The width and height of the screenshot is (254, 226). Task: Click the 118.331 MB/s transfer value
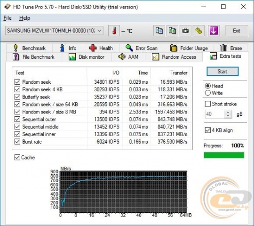coord(173,89)
